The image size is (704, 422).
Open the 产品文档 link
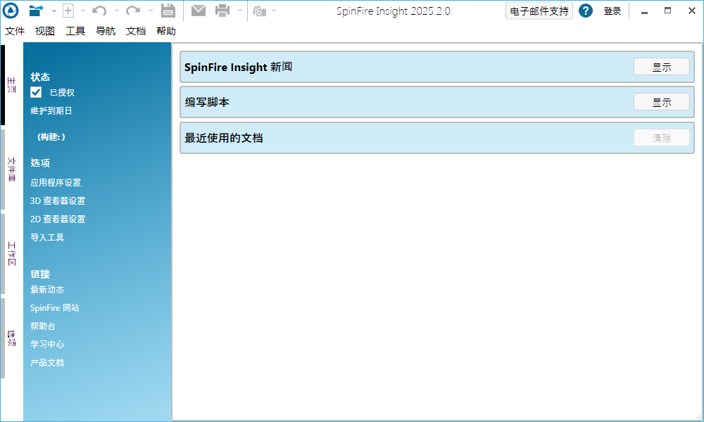(x=47, y=363)
